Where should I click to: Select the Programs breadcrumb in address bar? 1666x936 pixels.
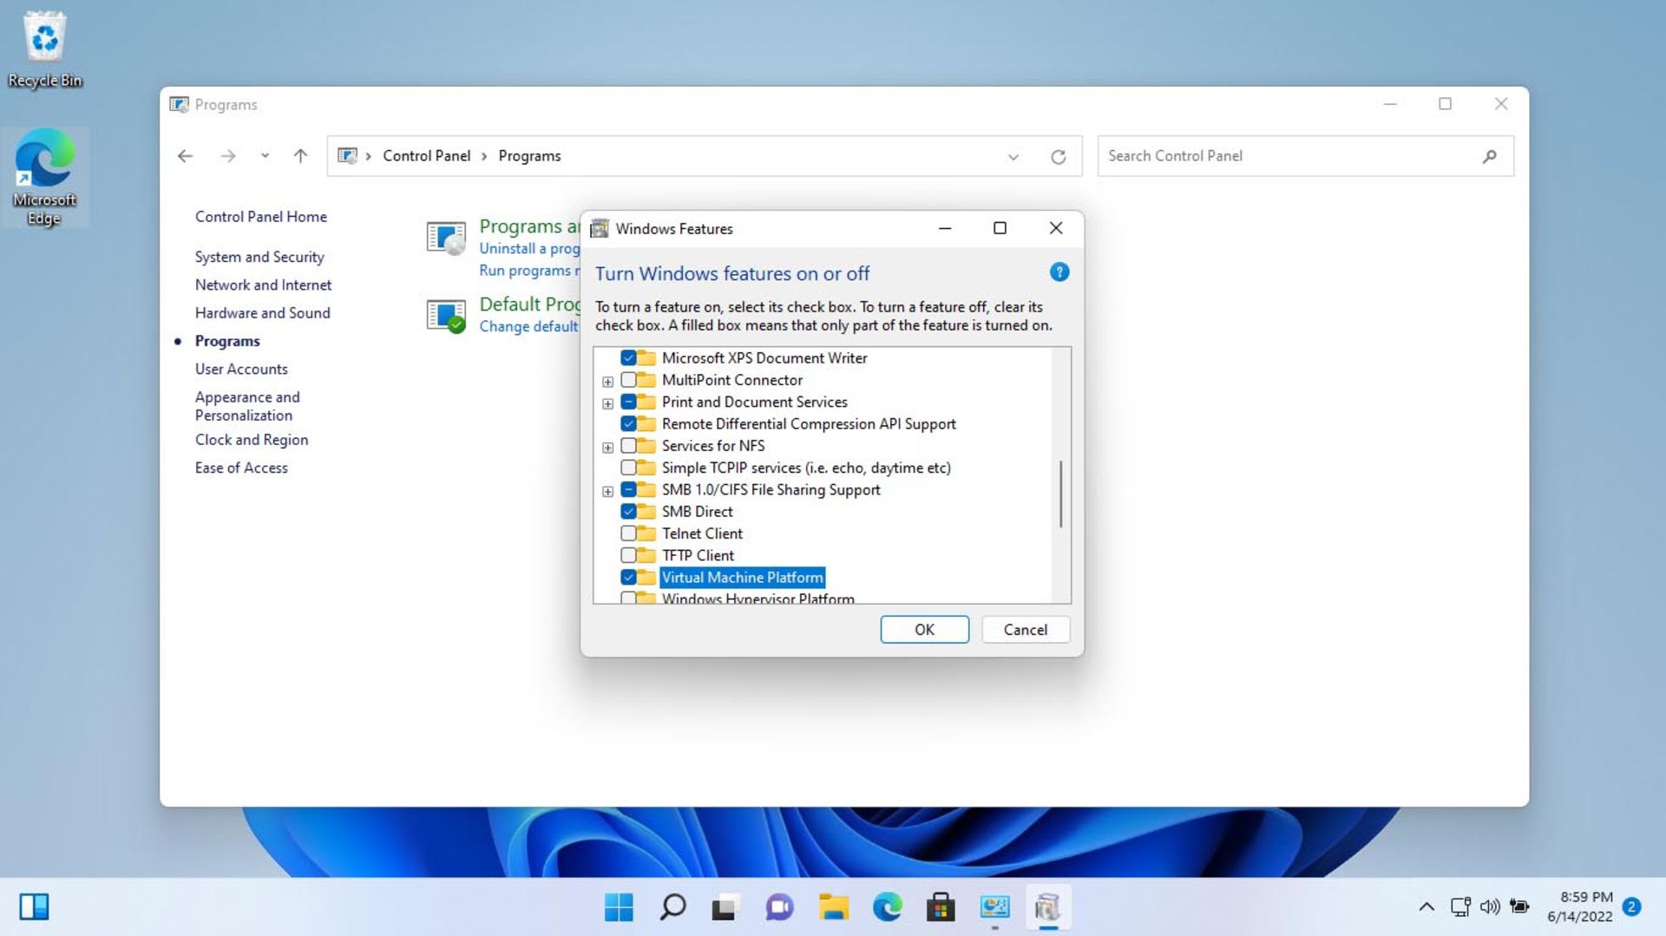[529, 156]
